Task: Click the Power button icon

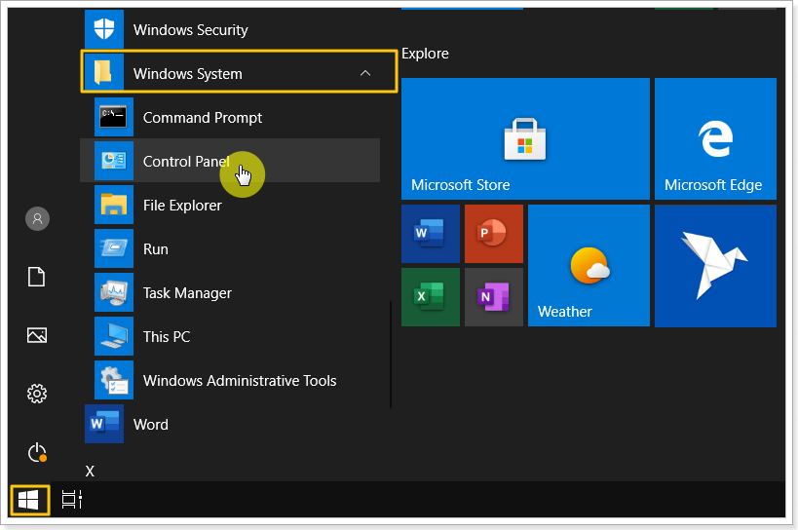Action: (x=37, y=452)
